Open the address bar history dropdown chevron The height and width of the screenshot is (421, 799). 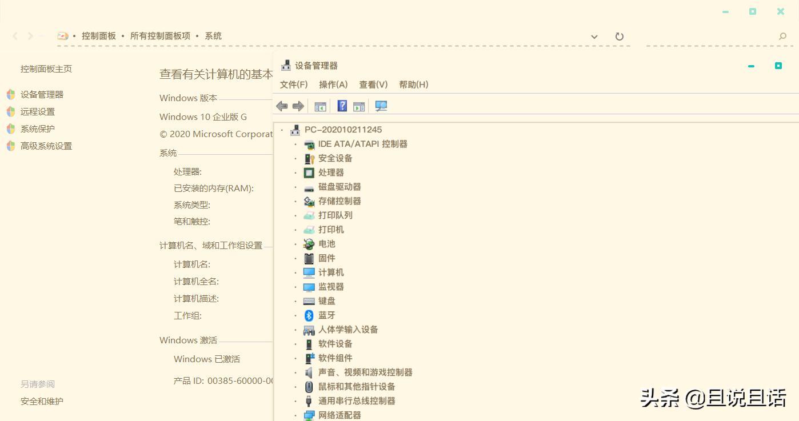[594, 37]
